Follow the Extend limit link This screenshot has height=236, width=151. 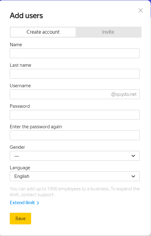click(x=24, y=203)
